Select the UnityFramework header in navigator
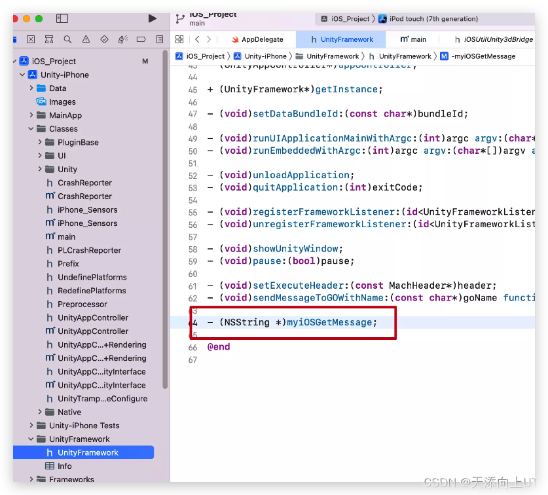 pyautogui.click(x=84, y=452)
